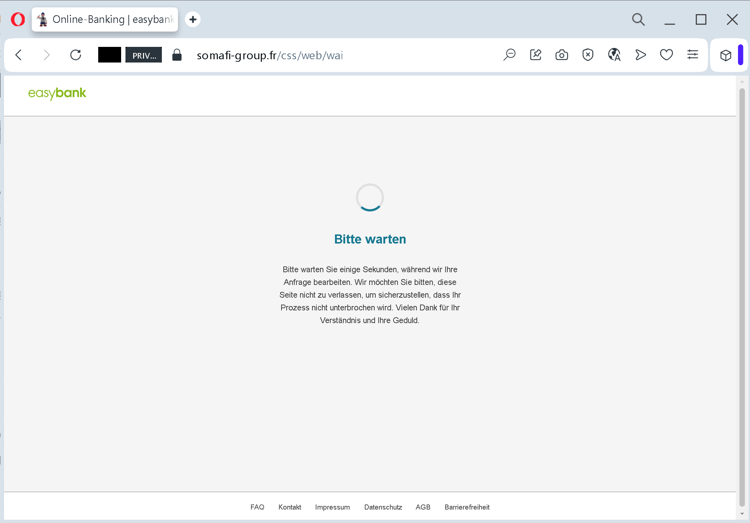Open the Datenschutz footer link
The width and height of the screenshot is (750, 523).
(x=383, y=507)
